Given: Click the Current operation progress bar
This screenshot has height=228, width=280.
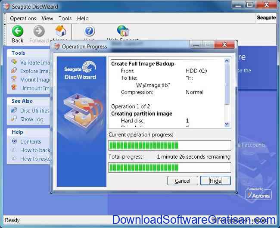Looking at the screenshot, I should coord(169,145).
